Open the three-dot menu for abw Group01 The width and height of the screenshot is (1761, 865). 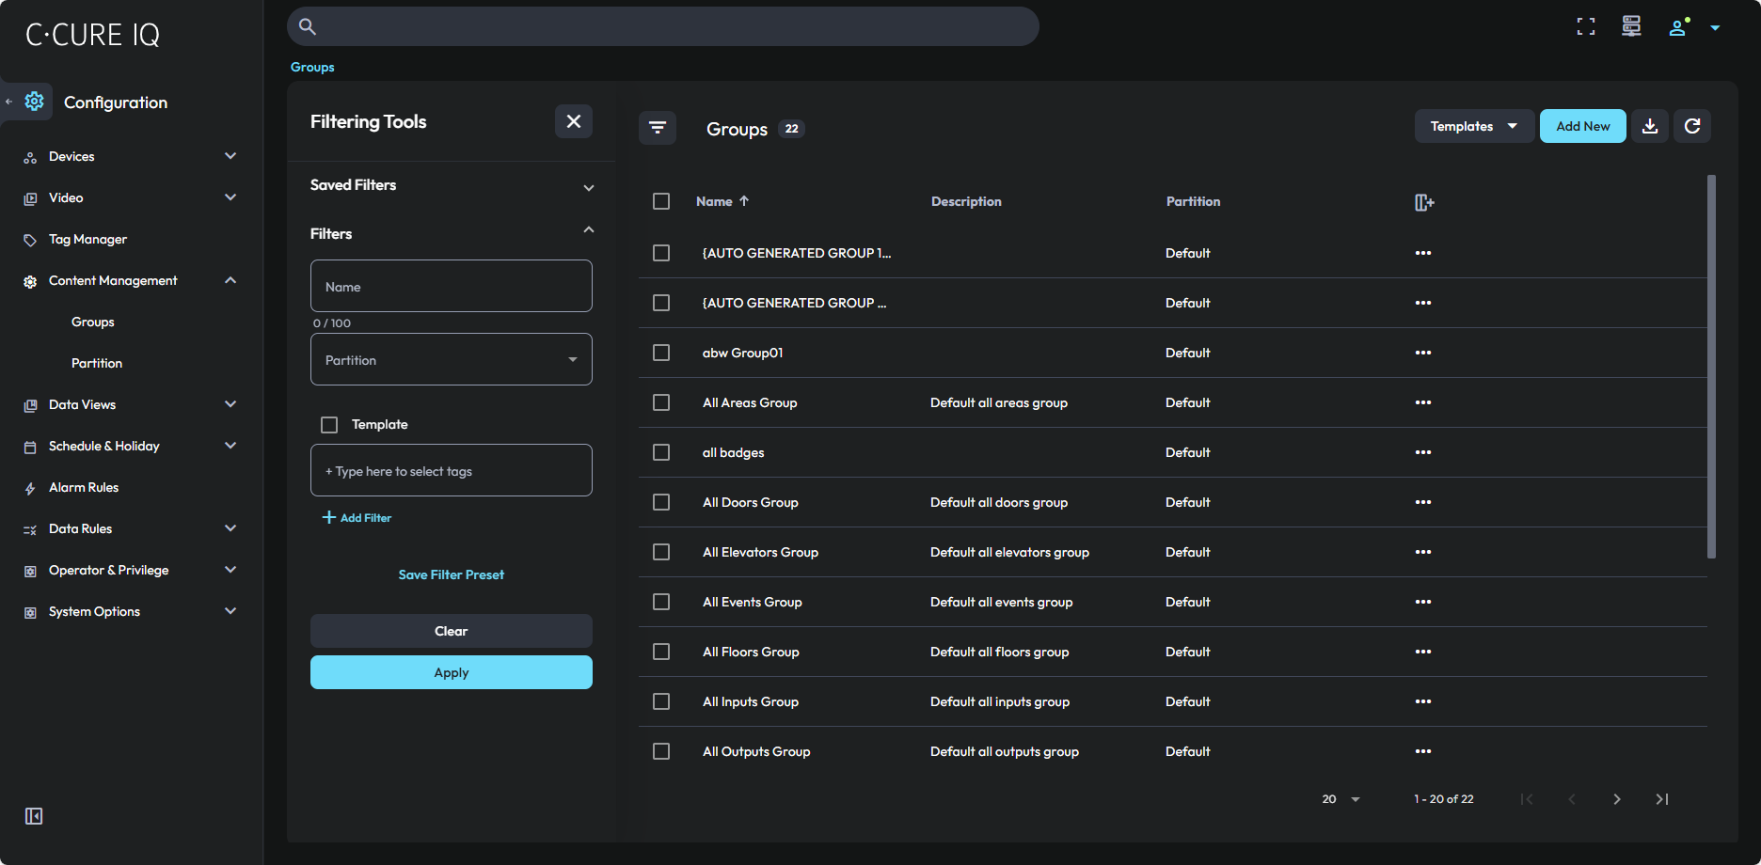(1422, 353)
